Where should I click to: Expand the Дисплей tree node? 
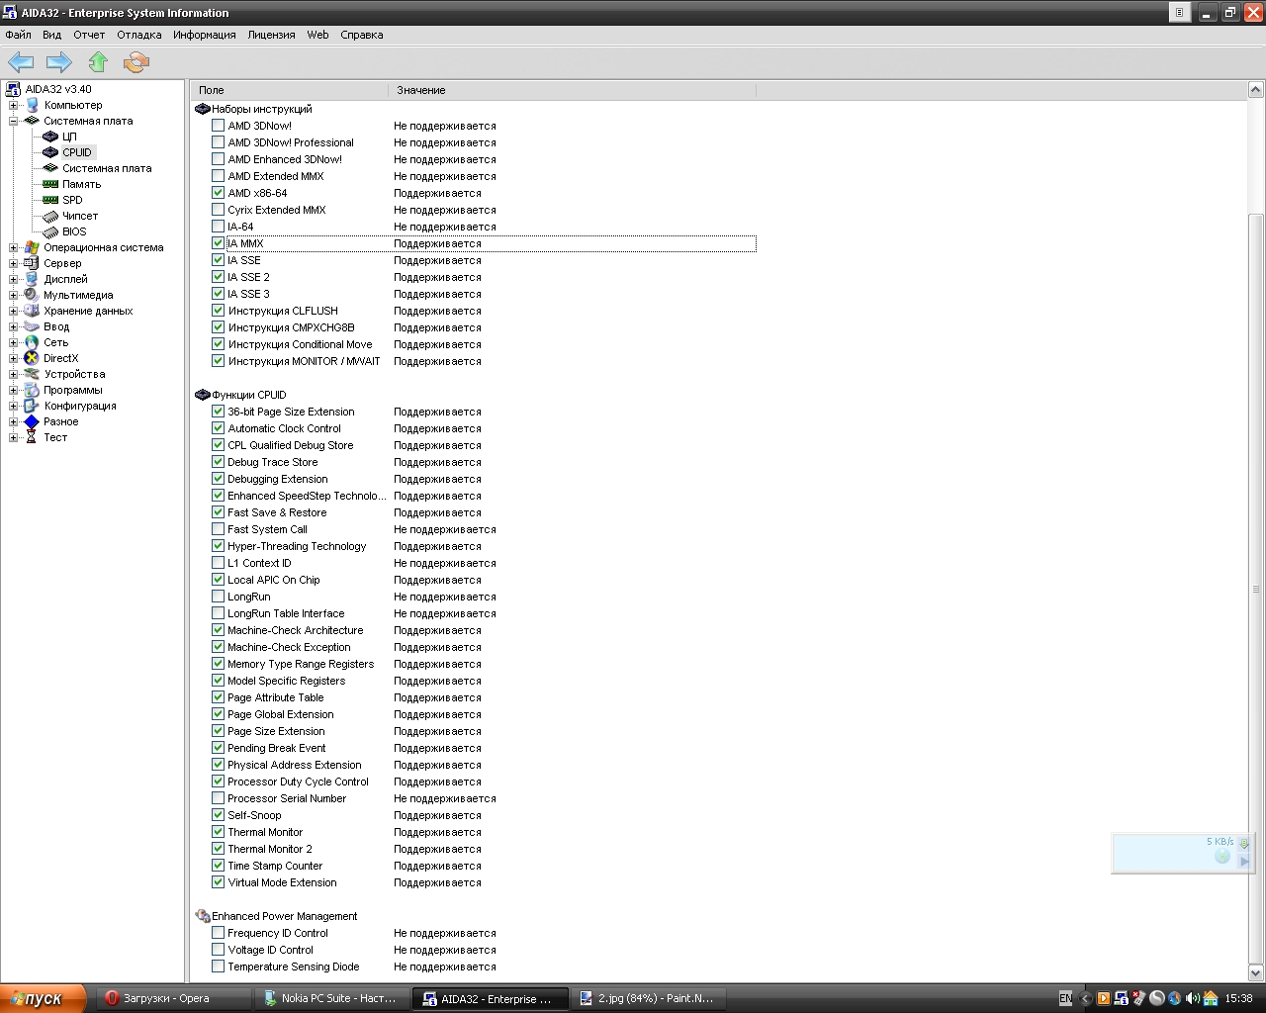(x=14, y=279)
